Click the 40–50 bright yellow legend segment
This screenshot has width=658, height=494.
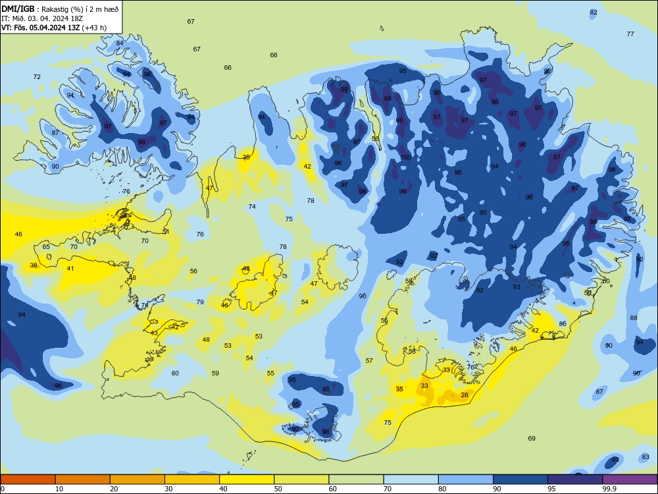tap(247, 480)
